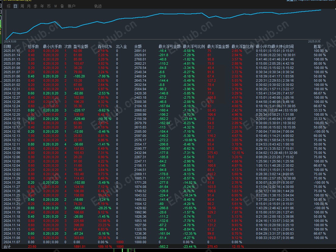Click the equity curve peak near 2025.01.15
The image size is (336, 252).
321,10
